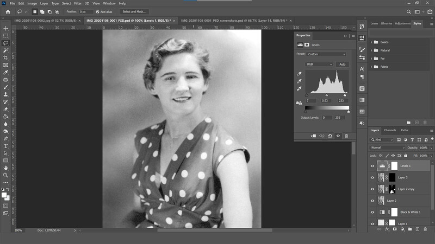Expand the Basics styles folder
This screenshot has height=244, width=435.
371,42
